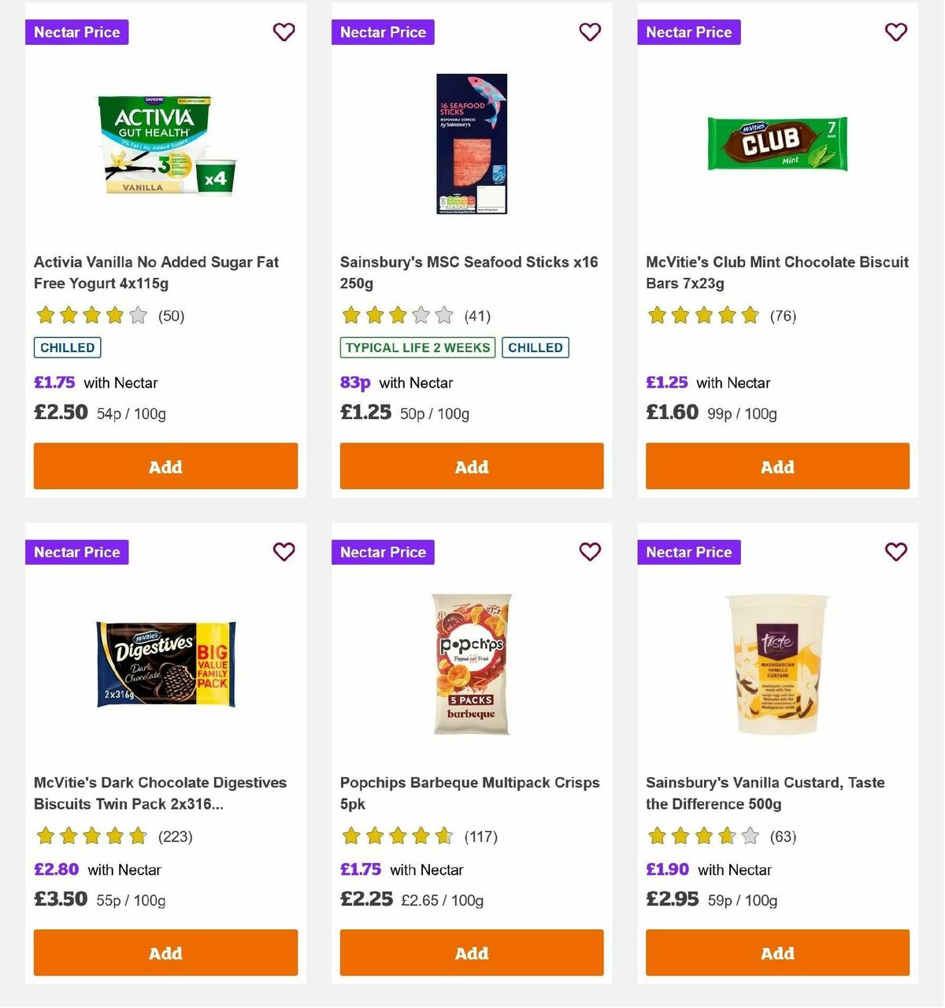Open reviews count (50) for Activia yogurt
945x1008 pixels.
click(172, 316)
